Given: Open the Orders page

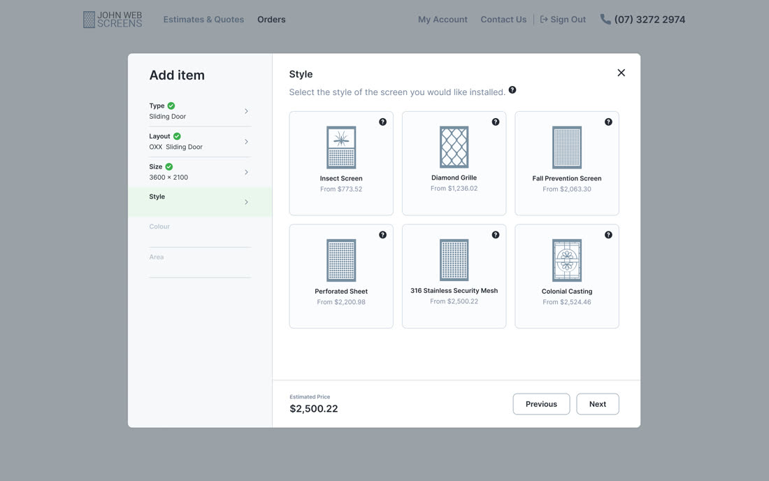Looking at the screenshot, I should click(x=271, y=20).
